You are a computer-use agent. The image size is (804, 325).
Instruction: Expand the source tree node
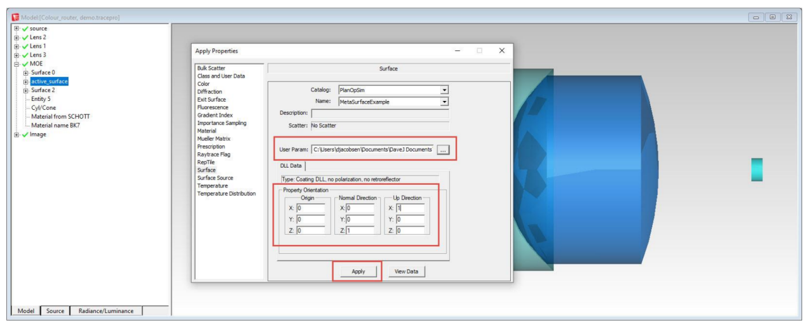click(x=16, y=29)
